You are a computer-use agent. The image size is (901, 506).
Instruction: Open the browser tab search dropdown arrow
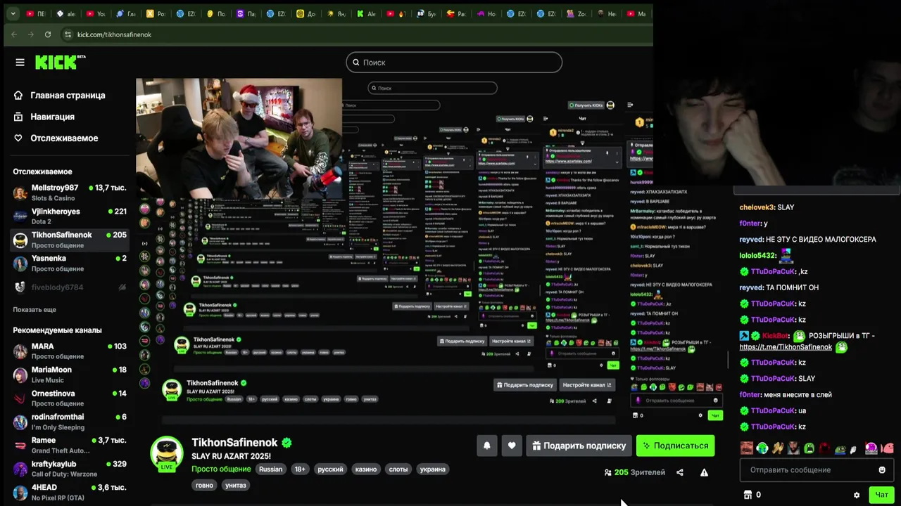point(13,14)
